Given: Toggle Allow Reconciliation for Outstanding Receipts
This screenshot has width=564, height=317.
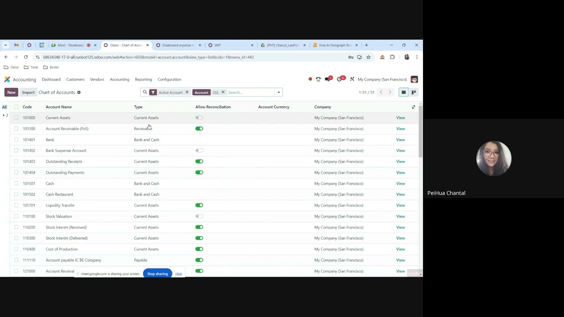Looking at the screenshot, I should tap(199, 162).
